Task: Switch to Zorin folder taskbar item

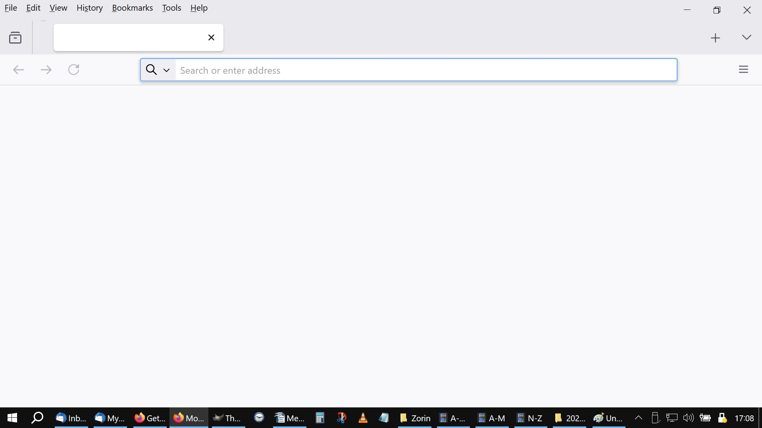Action: pyautogui.click(x=415, y=418)
